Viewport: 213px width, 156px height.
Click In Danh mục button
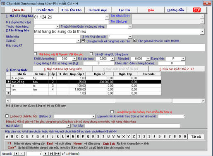click(x=98, y=10)
